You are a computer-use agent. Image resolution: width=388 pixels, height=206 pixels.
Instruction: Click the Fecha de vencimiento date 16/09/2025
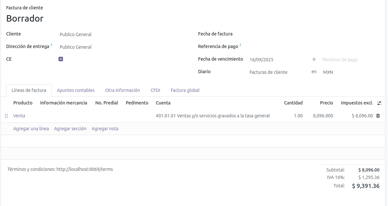click(x=261, y=60)
